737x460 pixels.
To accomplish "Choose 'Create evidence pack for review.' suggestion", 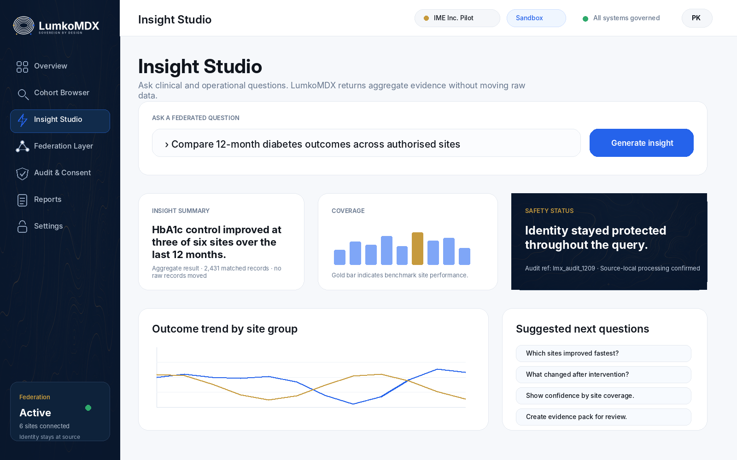I will (x=603, y=417).
